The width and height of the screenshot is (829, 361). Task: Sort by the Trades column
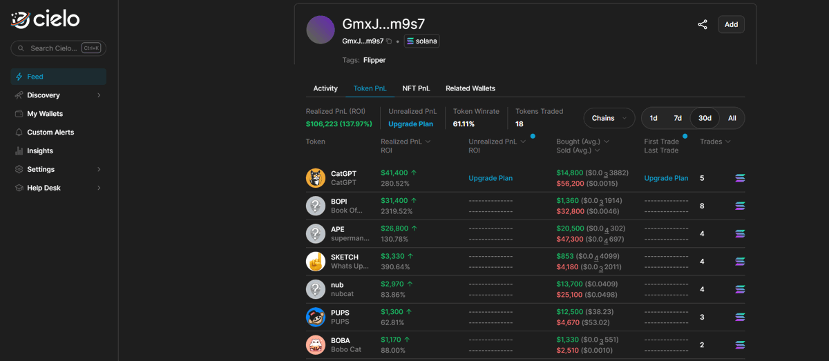(715, 142)
